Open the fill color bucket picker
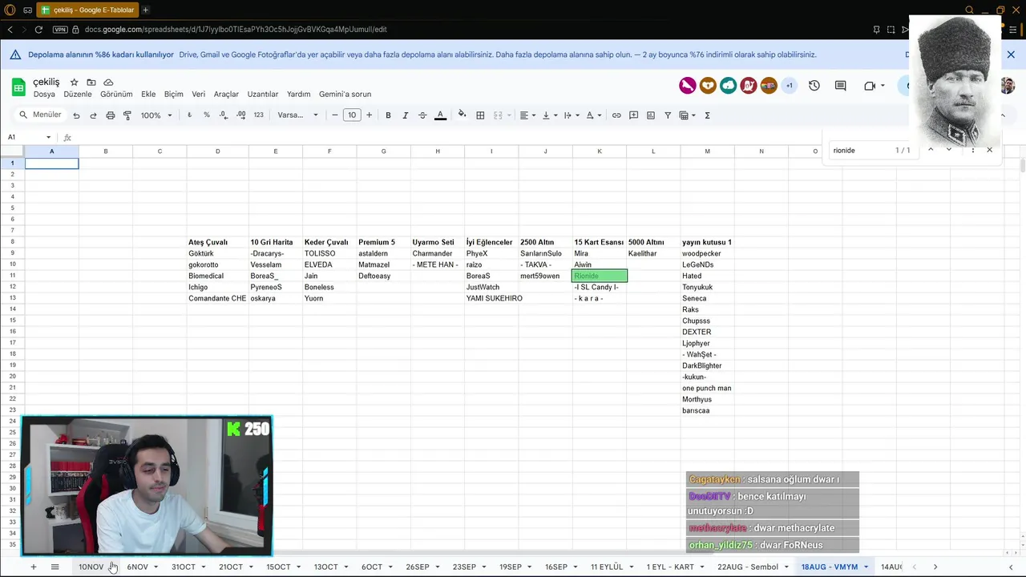This screenshot has height=577, width=1026. [462, 115]
